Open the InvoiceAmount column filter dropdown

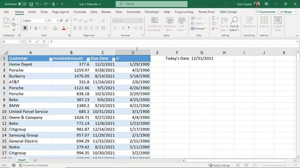[88, 59]
